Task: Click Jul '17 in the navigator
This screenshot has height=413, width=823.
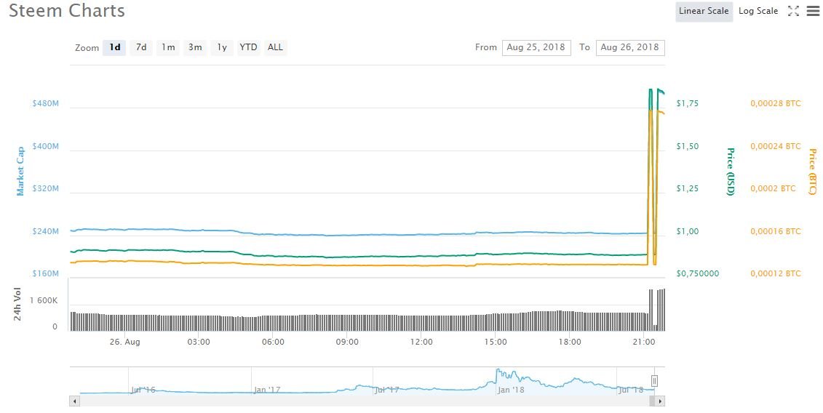Action: [x=387, y=390]
